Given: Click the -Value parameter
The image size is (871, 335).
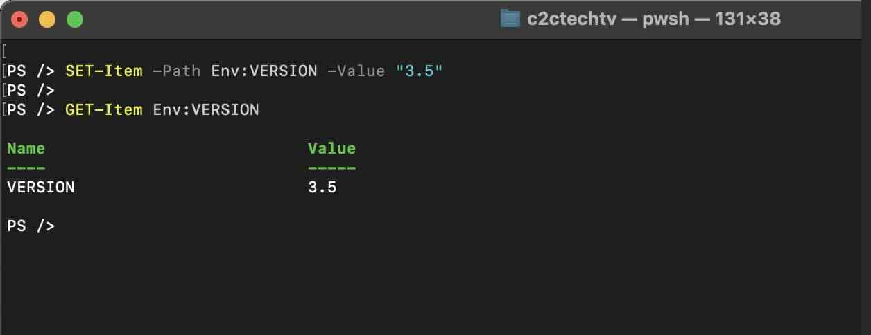Looking at the screenshot, I should point(355,71).
